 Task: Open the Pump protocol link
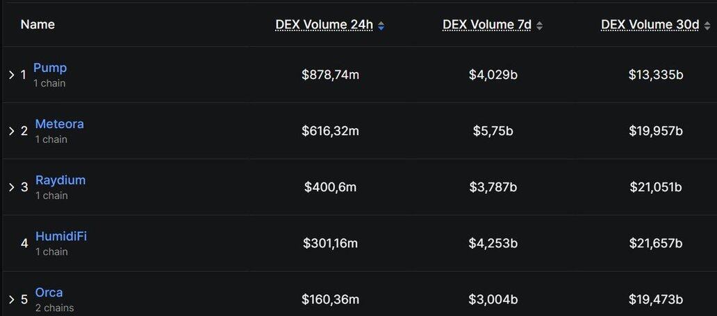point(50,68)
